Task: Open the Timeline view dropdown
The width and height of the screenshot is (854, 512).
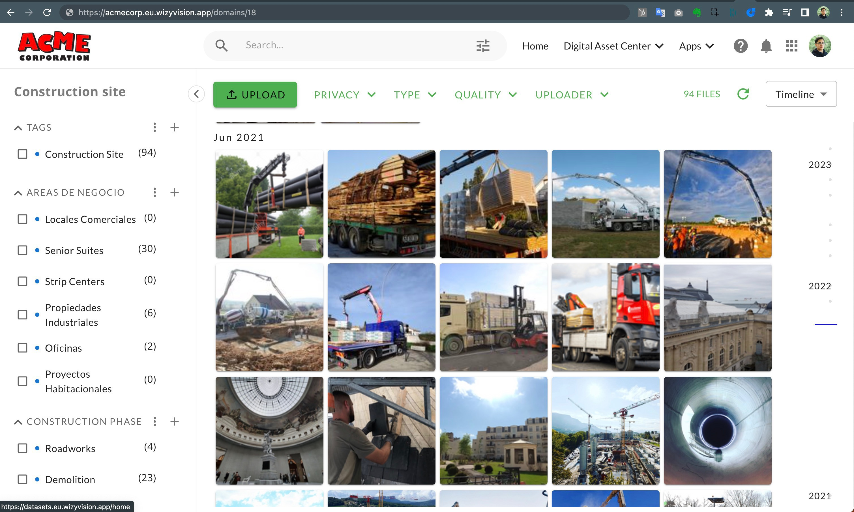Action: click(801, 94)
